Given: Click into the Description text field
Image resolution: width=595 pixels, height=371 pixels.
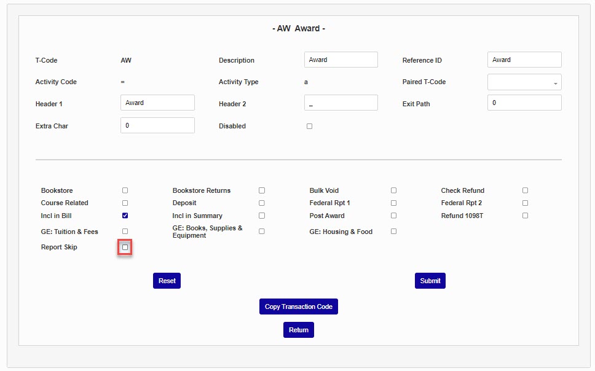Looking at the screenshot, I should (x=341, y=60).
